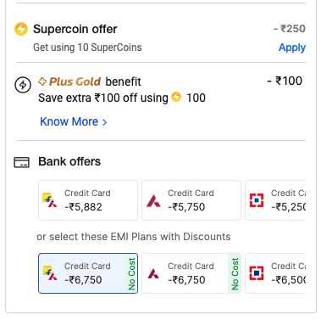The height and width of the screenshot is (320, 321).
Task: Click Flipkart Axis logo on -₹5,882 offer
Action: click(x=49, y=200)
